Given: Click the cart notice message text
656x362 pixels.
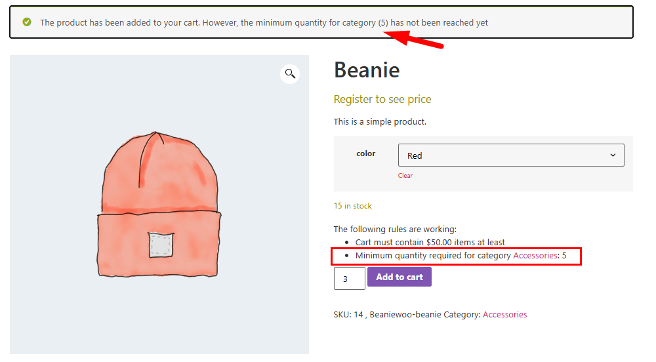Looking at the screenshot, I should click(x=264, y=23).
